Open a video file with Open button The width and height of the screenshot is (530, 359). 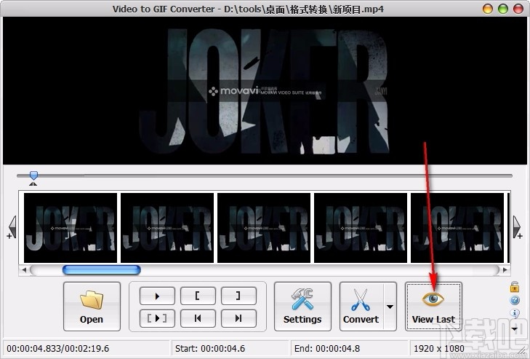[92, 306]
